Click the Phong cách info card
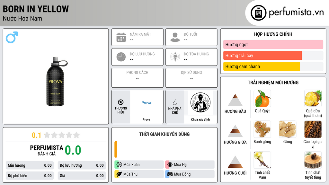The height and width of the screenshot is (185, 329). point(138,78)
